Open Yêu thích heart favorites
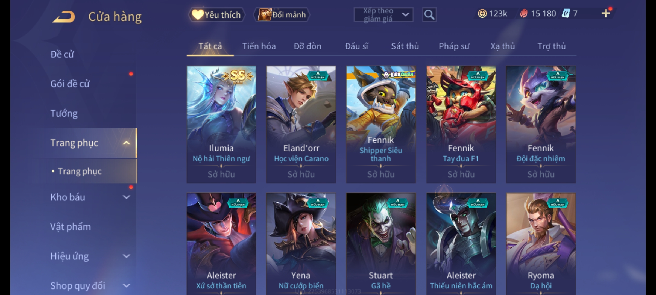Screen dimensions: 656x295 (216, 15)
